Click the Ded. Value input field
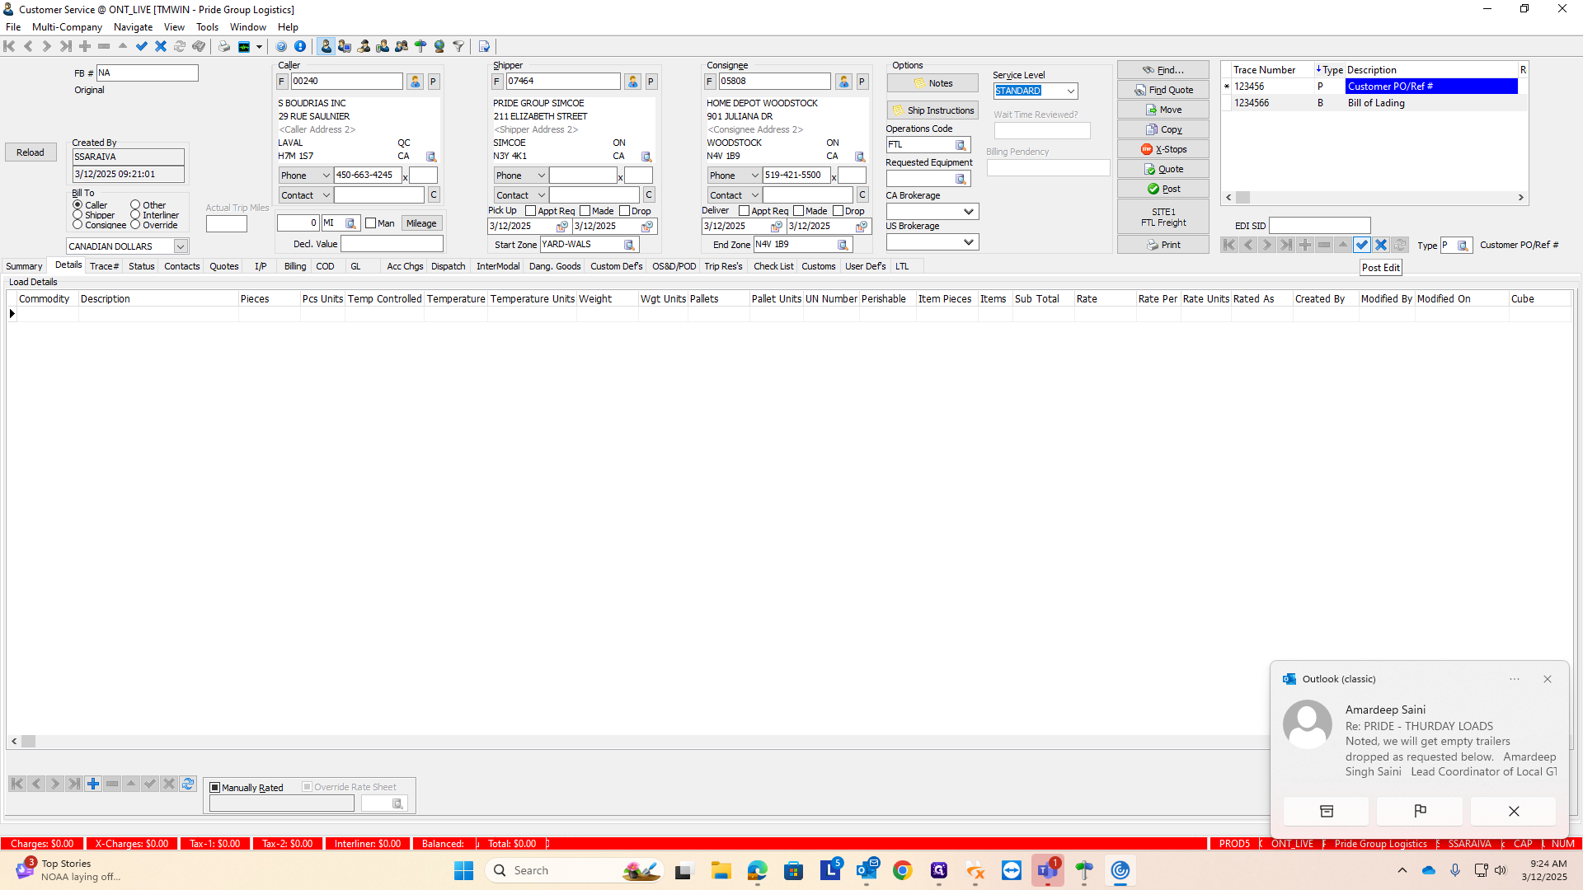 (x=392, y=244)
